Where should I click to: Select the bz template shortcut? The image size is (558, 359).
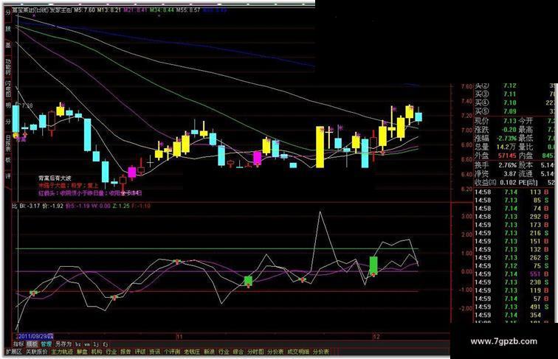78,344
